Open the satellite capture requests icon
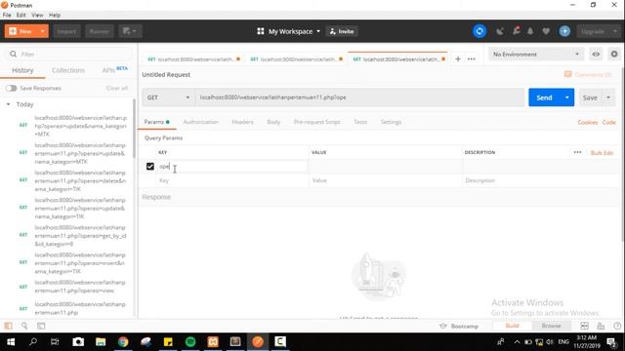The image size is (625, 351). point(500,31)
